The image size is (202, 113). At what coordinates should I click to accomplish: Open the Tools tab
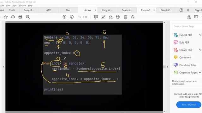click(x=12, y=10)
